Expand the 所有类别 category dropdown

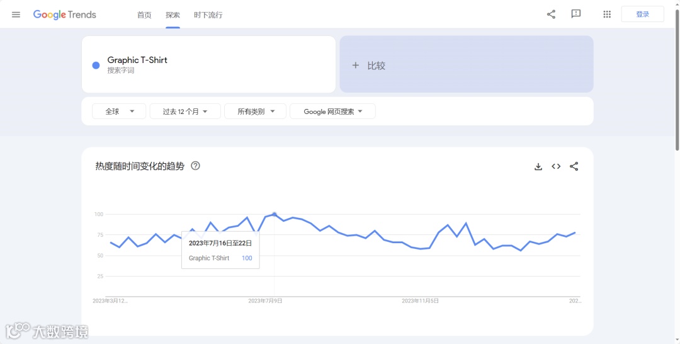(x=256, y=112)
